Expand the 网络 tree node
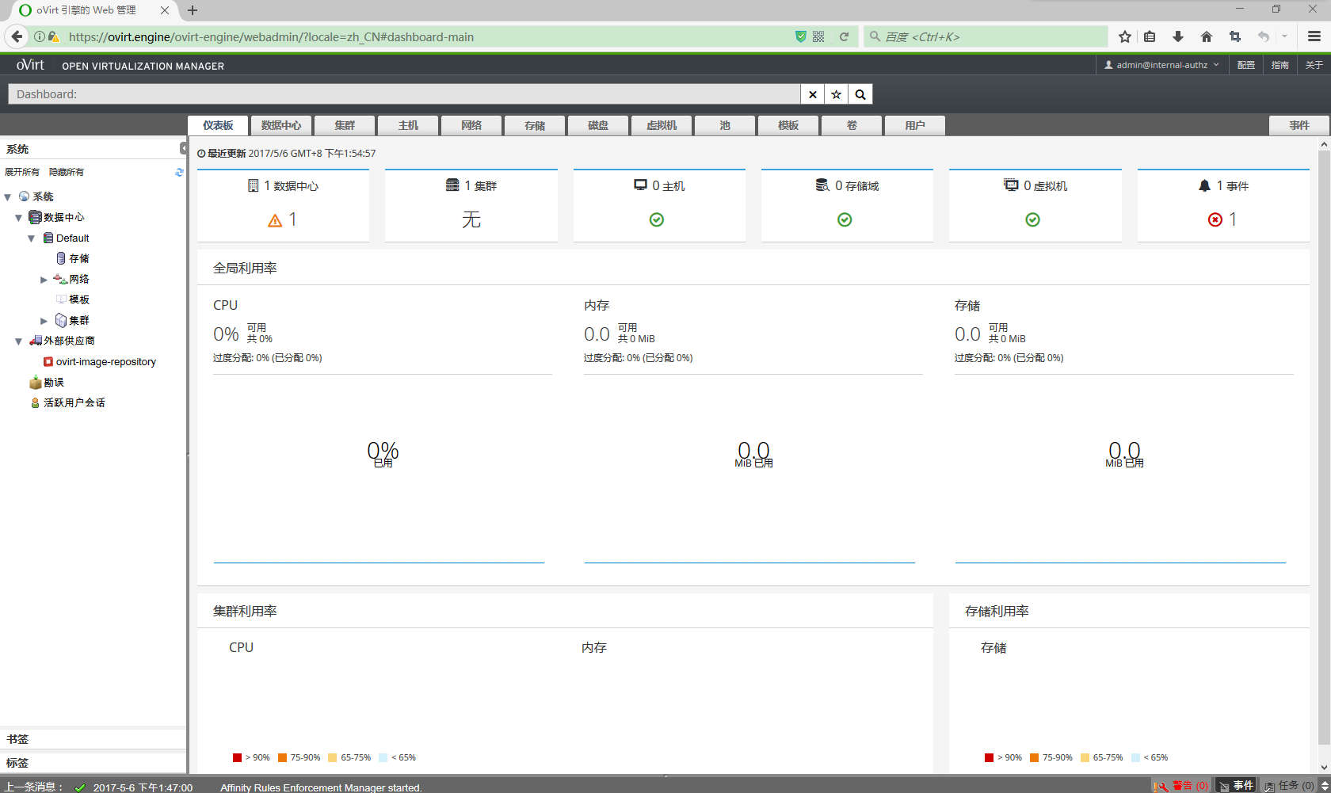The height and width of the screenshot is (793, 1331). [44, 280]
